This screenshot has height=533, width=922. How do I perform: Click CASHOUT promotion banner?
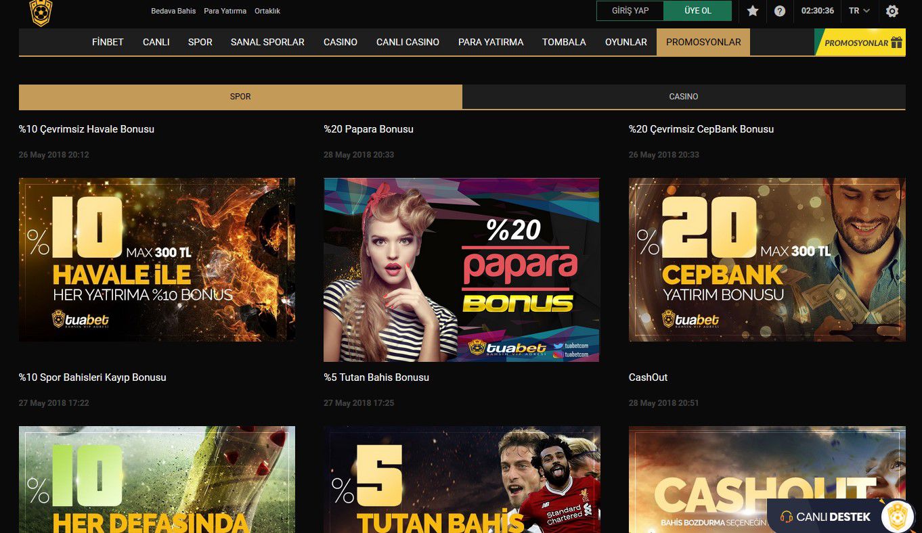(767, 480)
